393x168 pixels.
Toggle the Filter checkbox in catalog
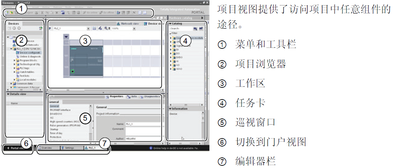[170, 34]
